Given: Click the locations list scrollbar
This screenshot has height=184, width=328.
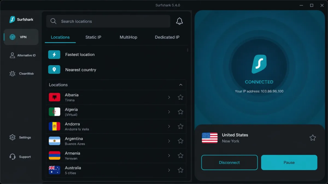Looking at the screenshot, I should point(188,50).
